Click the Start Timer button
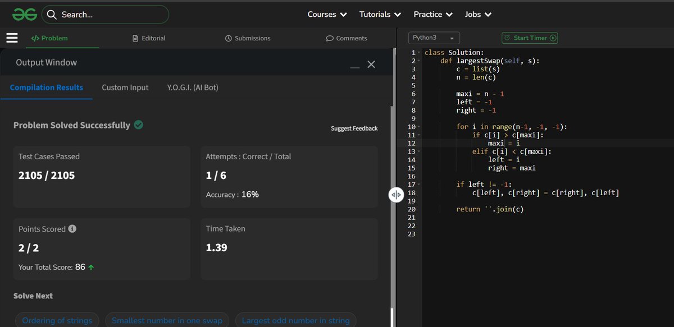 530,38
